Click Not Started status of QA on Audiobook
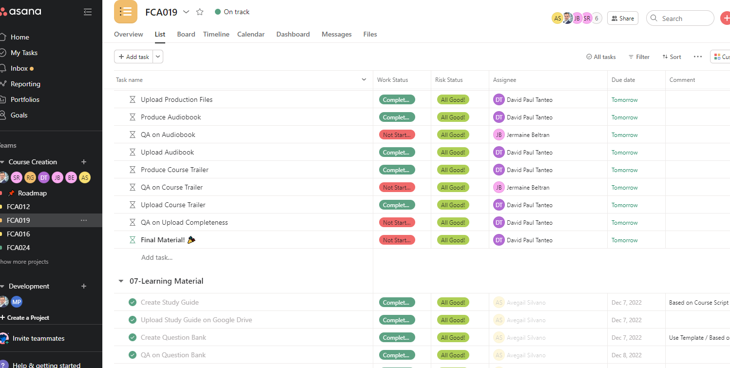730x368 pixels. click(397, 135)
